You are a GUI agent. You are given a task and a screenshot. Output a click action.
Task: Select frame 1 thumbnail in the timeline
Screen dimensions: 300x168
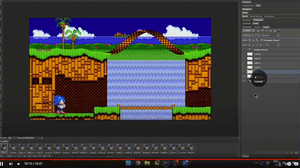4,148
